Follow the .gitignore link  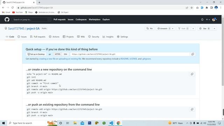click(146, 59)
